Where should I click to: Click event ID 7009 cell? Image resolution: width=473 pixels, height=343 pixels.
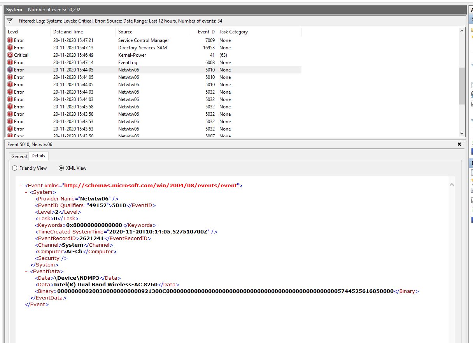coord(210,40)
